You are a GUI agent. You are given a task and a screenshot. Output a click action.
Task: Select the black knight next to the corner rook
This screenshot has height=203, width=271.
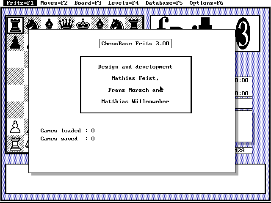[32, 24]
